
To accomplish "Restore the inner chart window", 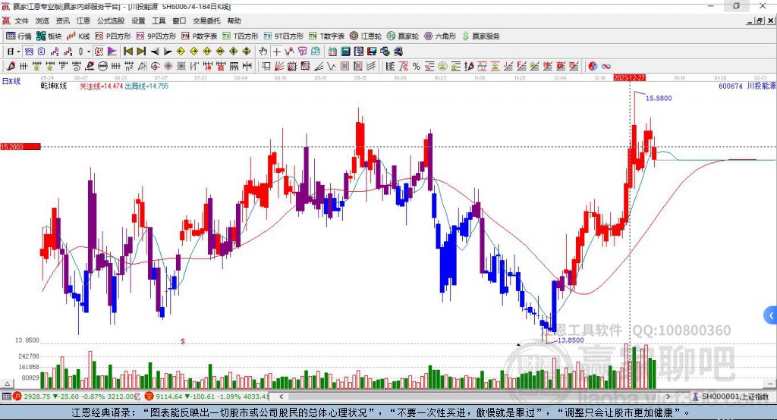I will (759, 20).
